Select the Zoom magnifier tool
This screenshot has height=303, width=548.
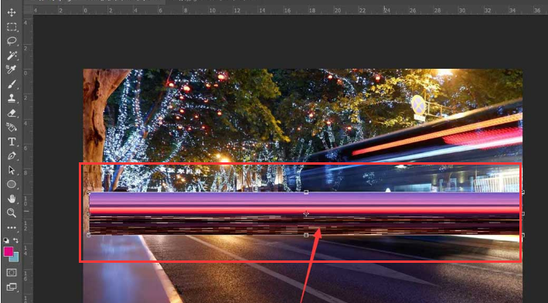(12, 213)
